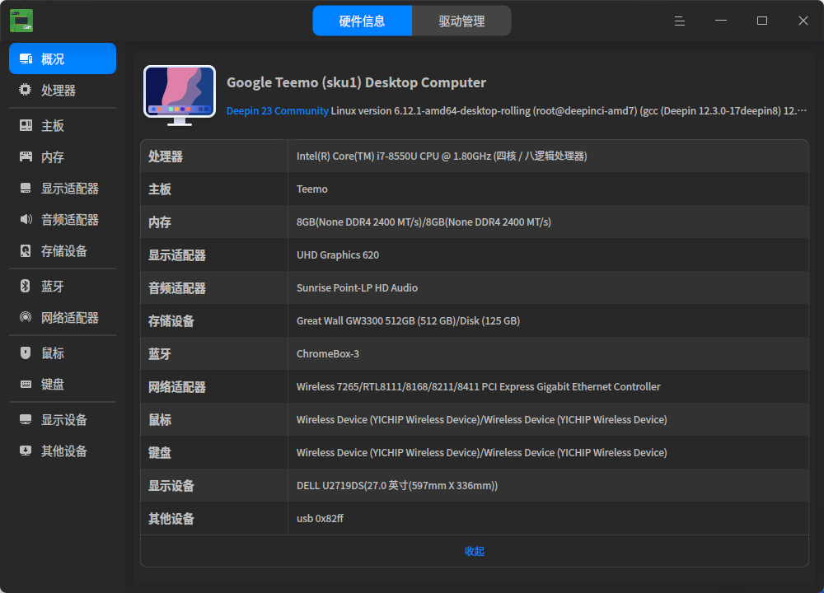
Task: Click the 网络适配器 row header in table
Action: click(177, 387)
